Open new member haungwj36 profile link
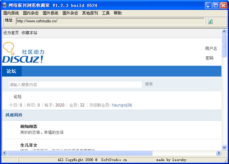This screenshot has width=229, height=164. click(x=122, y=105)
